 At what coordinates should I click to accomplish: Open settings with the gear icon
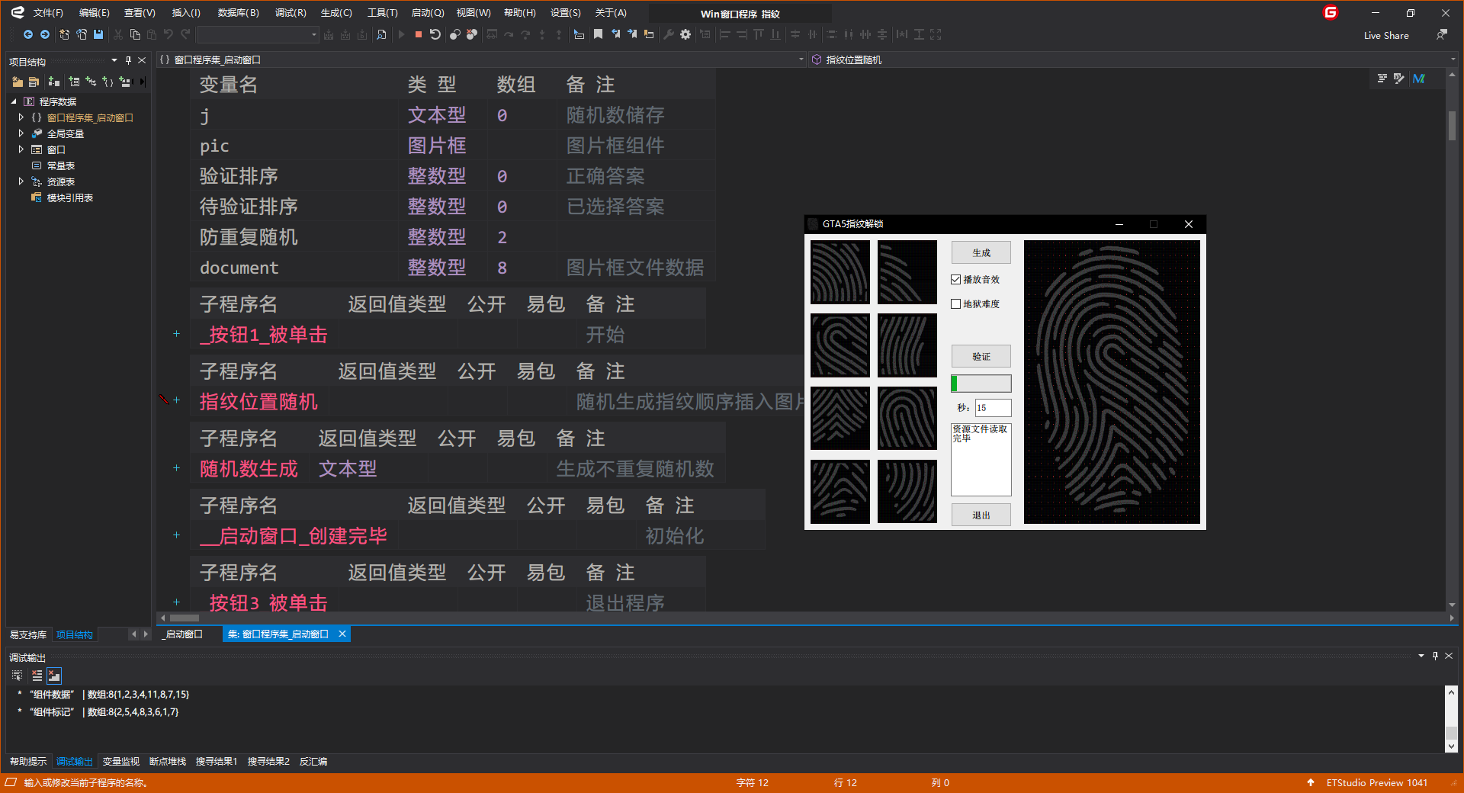click(685, 34)
